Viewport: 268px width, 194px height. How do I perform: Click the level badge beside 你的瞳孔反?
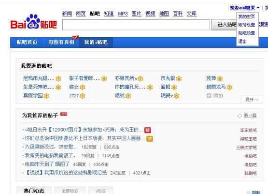click(x=150, y=88)
